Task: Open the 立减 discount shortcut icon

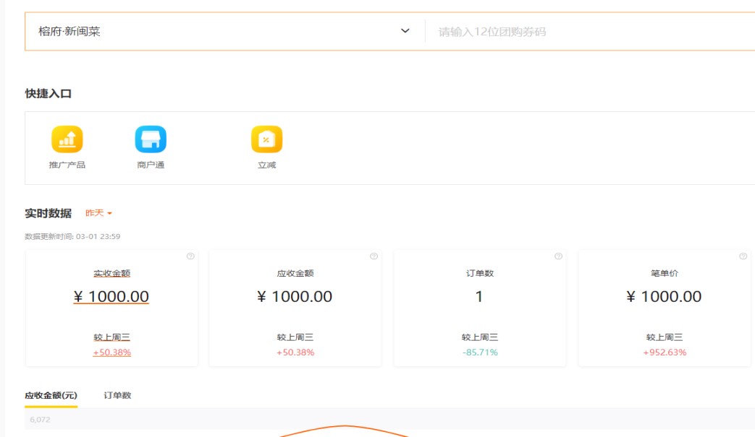Action: coord(266,139)
